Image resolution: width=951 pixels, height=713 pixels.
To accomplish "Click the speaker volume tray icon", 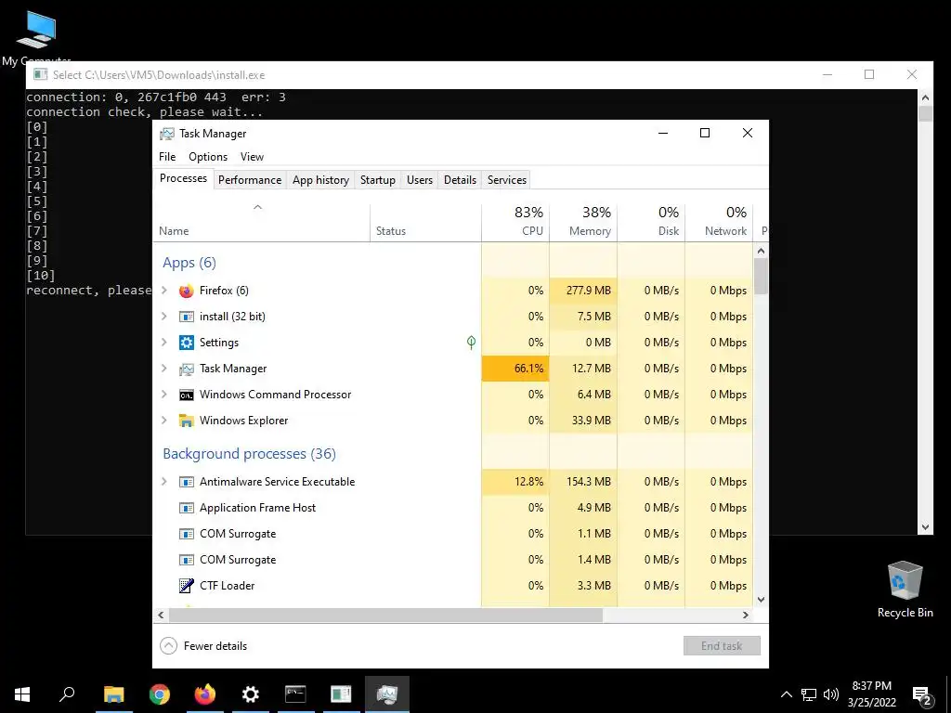I will tap(831, 694).
